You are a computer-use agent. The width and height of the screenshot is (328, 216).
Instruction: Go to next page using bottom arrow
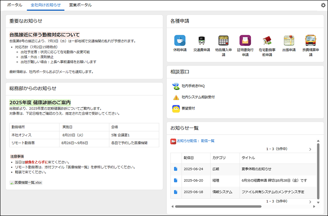click(x=310, y=202)
